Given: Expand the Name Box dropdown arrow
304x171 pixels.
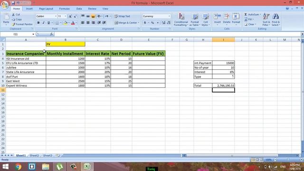Looking at the screenshot, I should (x=33, y=34).
